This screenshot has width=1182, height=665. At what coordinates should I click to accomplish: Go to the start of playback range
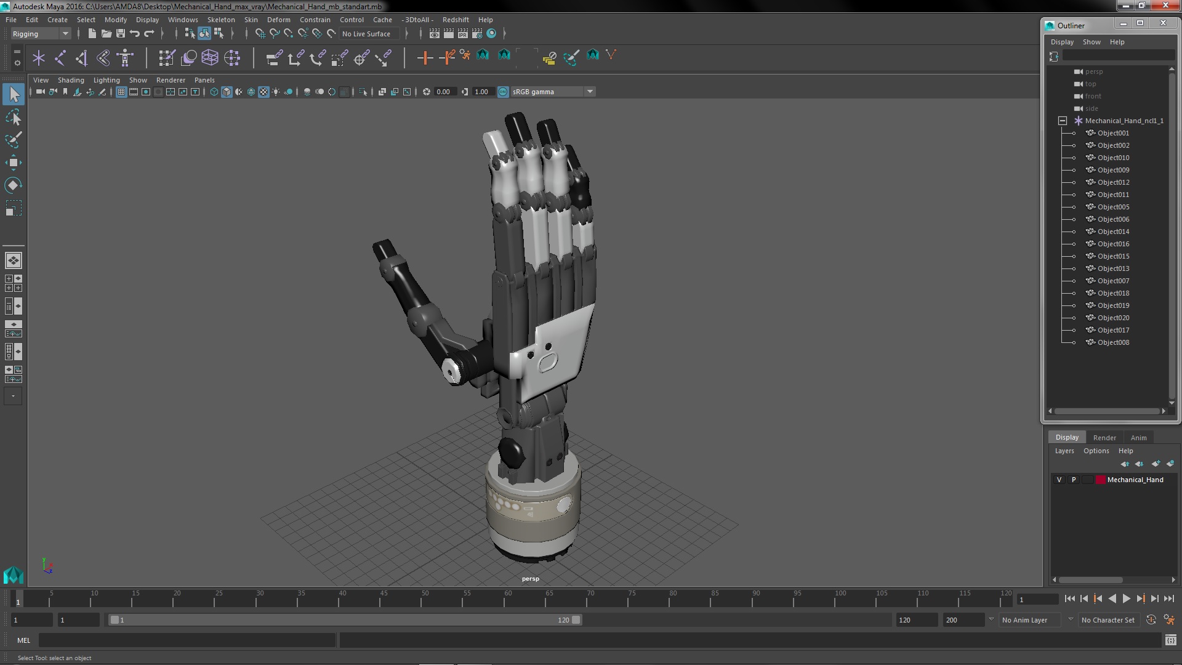pos(1069,598)
